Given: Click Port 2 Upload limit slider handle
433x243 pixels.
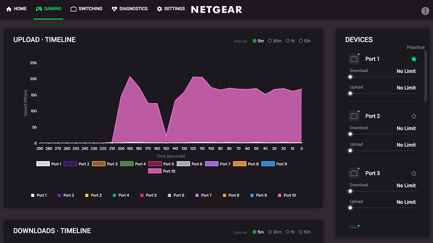Looking at the screenshot, I should pos(350,150).
